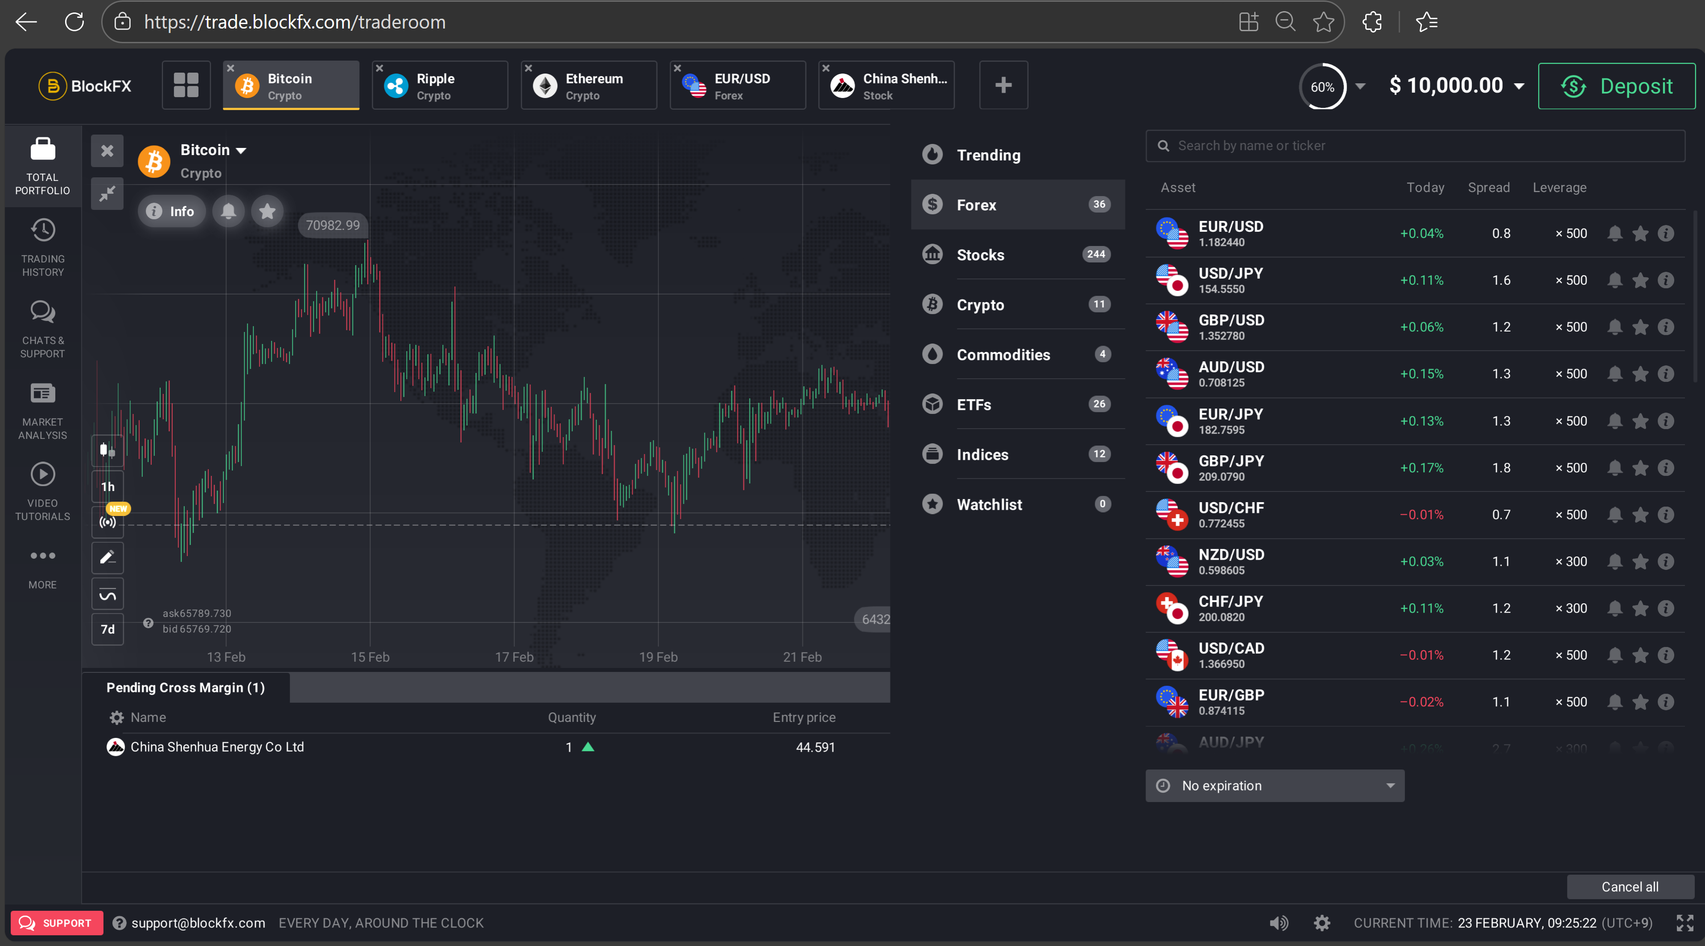Open info for EUR/GBP row

pyautogui.click(x=1666, y=702)
